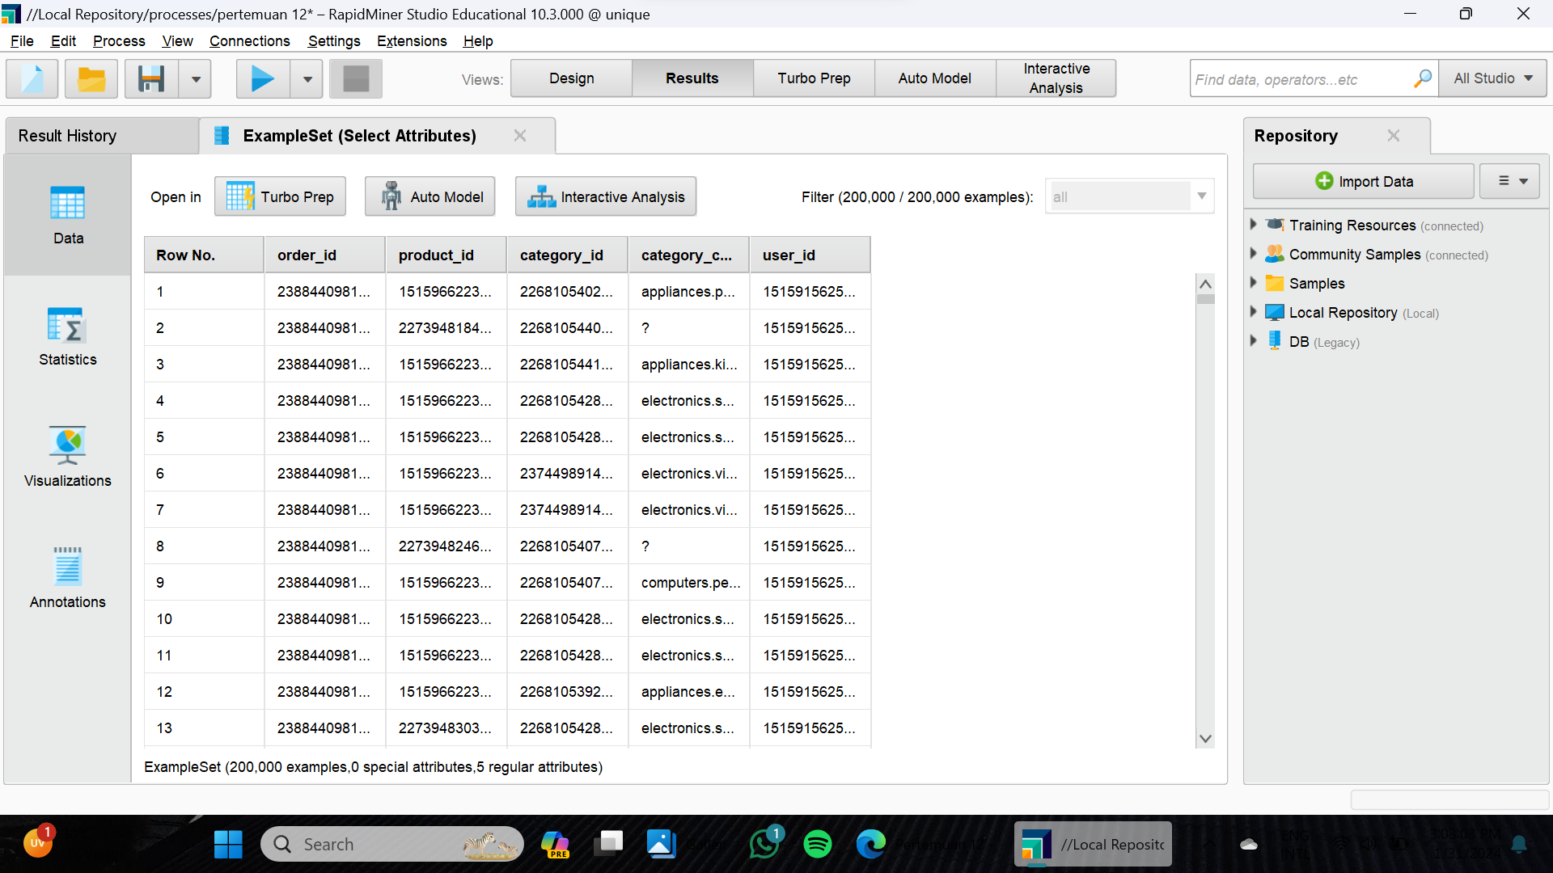Image resolution: width=1553 pixels, height=873 pixels.
Task: Click the Import Data button
Action: 1363,181
